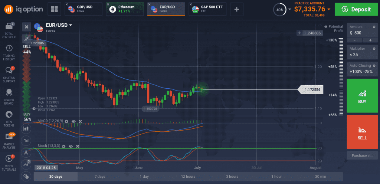Image resolution: width=380 pixels, height=184 pixels.
Task: Close the EUR/USD chart with X button
Action: point(27,27)
